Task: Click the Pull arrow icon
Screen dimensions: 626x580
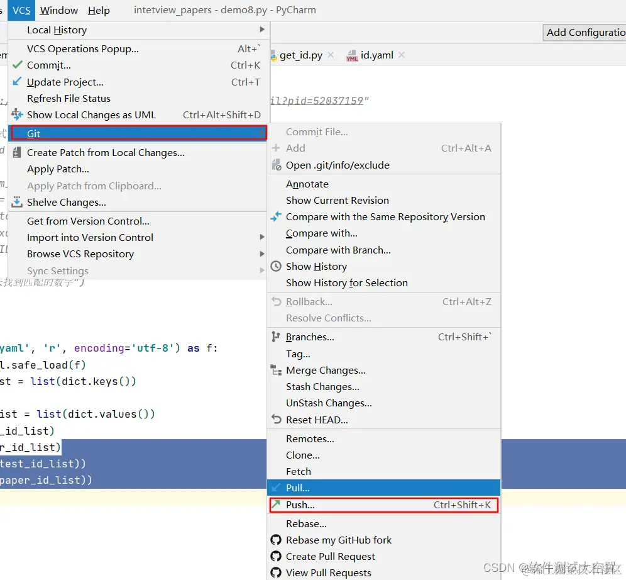Action: (276, 488)
